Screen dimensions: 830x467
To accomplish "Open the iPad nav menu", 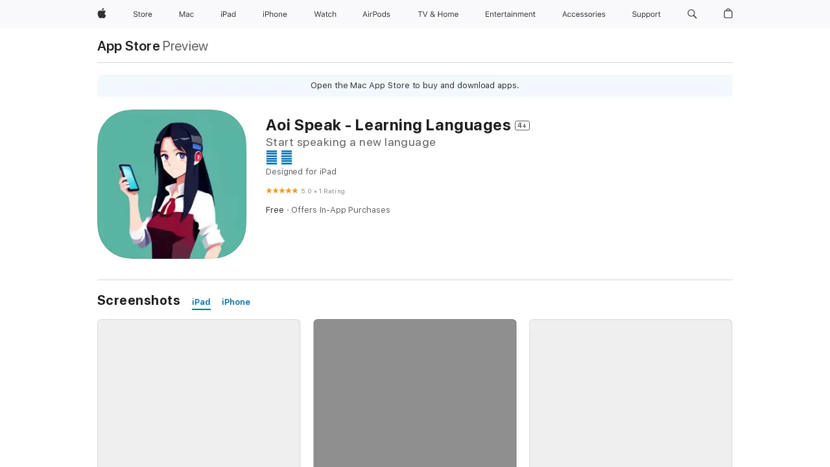I will 228,14.
